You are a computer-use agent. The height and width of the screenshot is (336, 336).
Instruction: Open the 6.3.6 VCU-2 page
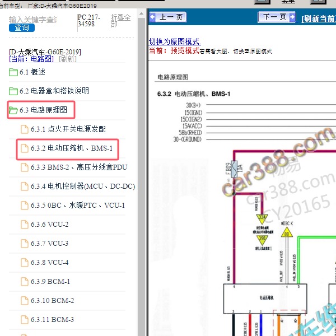(x=49, y=225)
